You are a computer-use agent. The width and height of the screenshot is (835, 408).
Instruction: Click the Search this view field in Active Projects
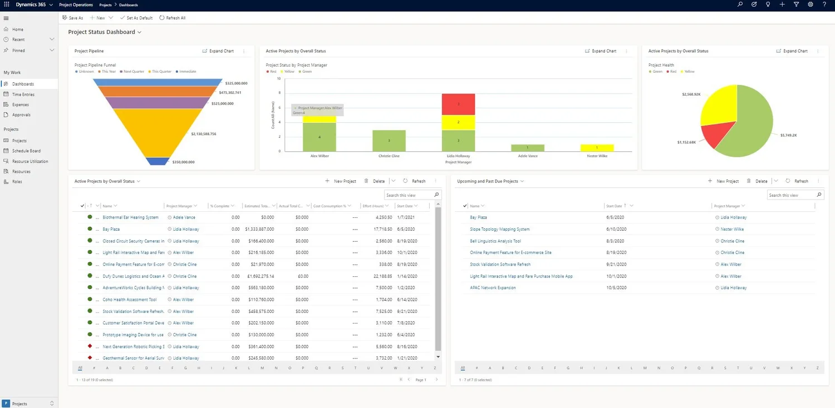click(409, 195)
